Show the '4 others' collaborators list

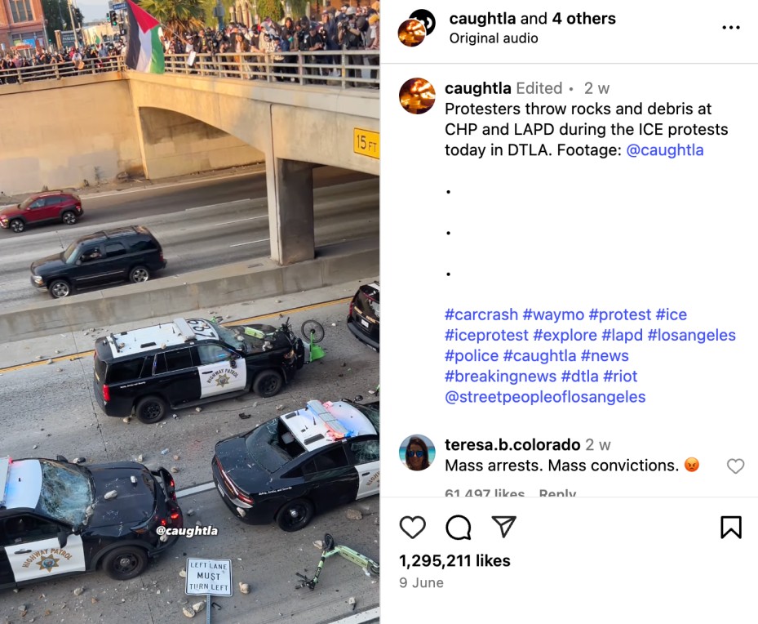tap(584, 19)
